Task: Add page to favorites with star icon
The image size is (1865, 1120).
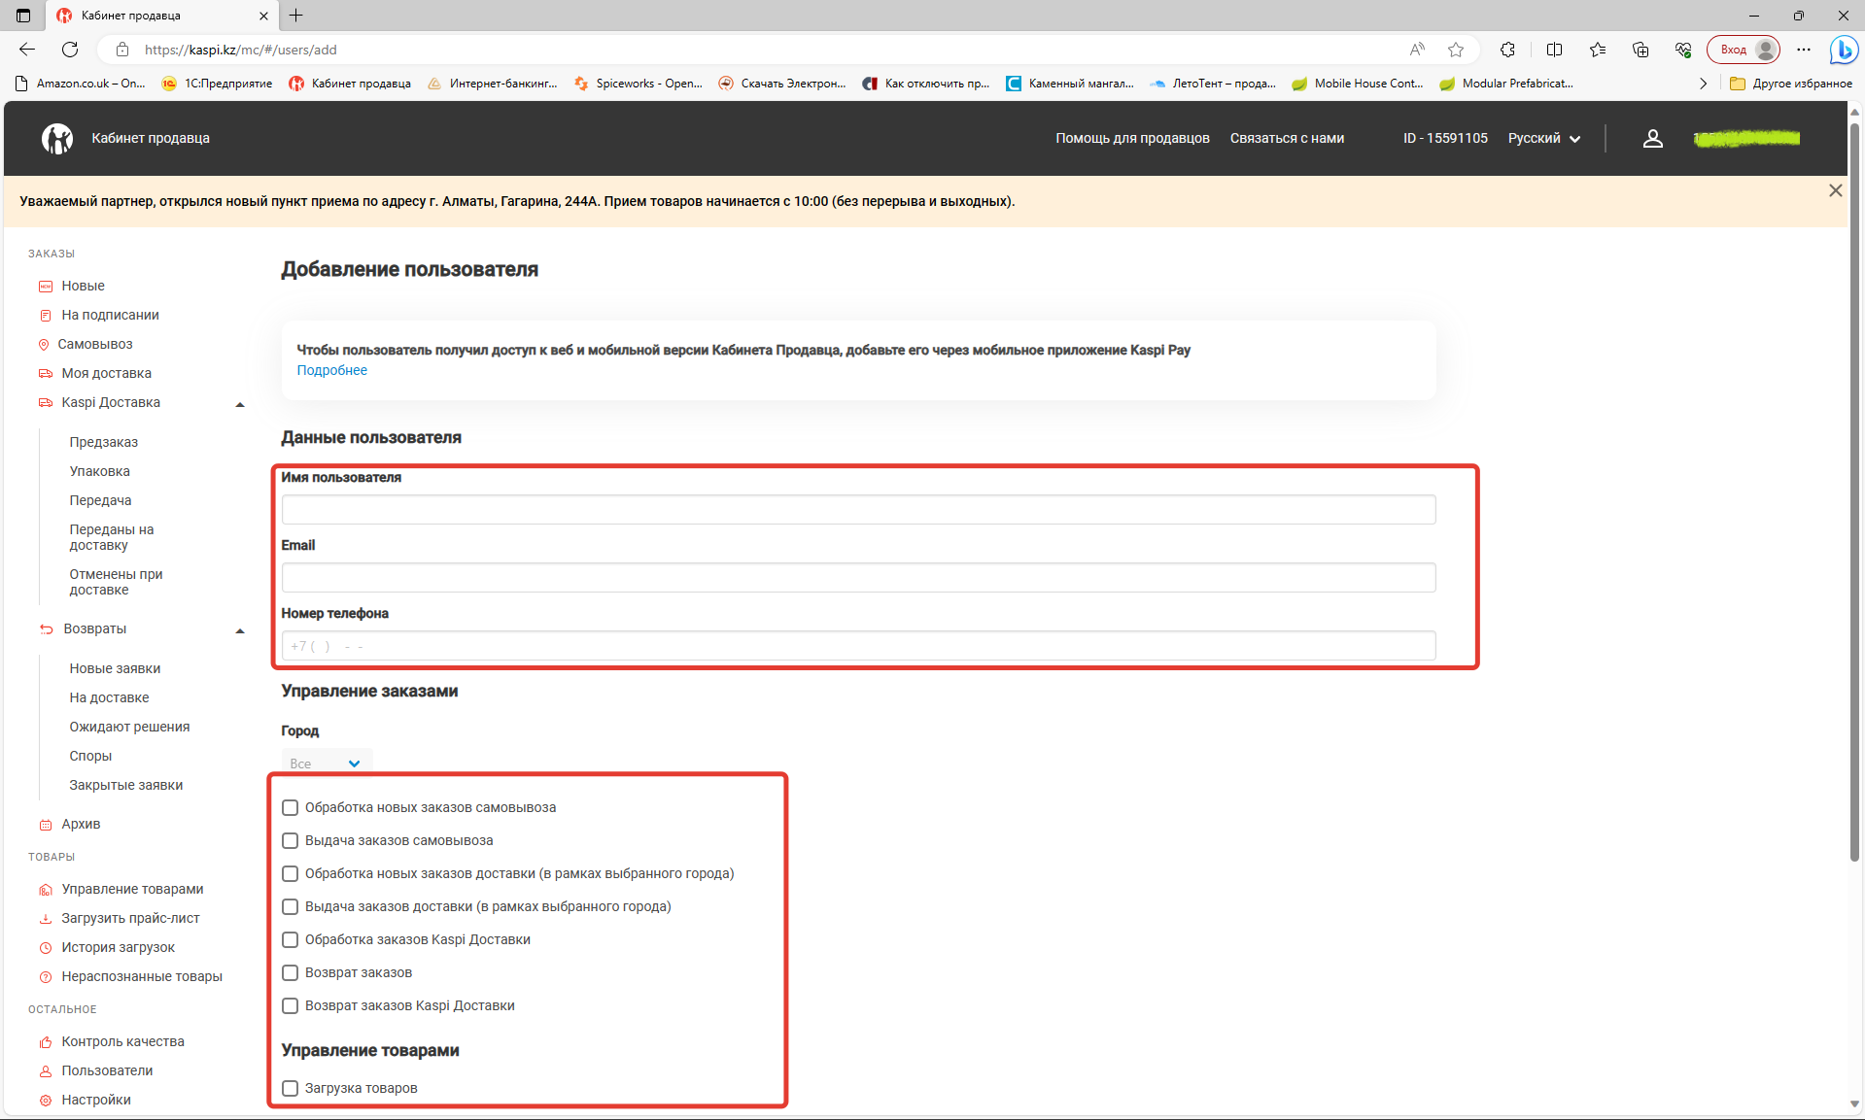Action: (x=1455, y=50)
